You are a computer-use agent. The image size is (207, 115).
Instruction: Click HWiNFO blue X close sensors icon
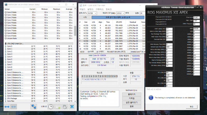tap(72, 107)
